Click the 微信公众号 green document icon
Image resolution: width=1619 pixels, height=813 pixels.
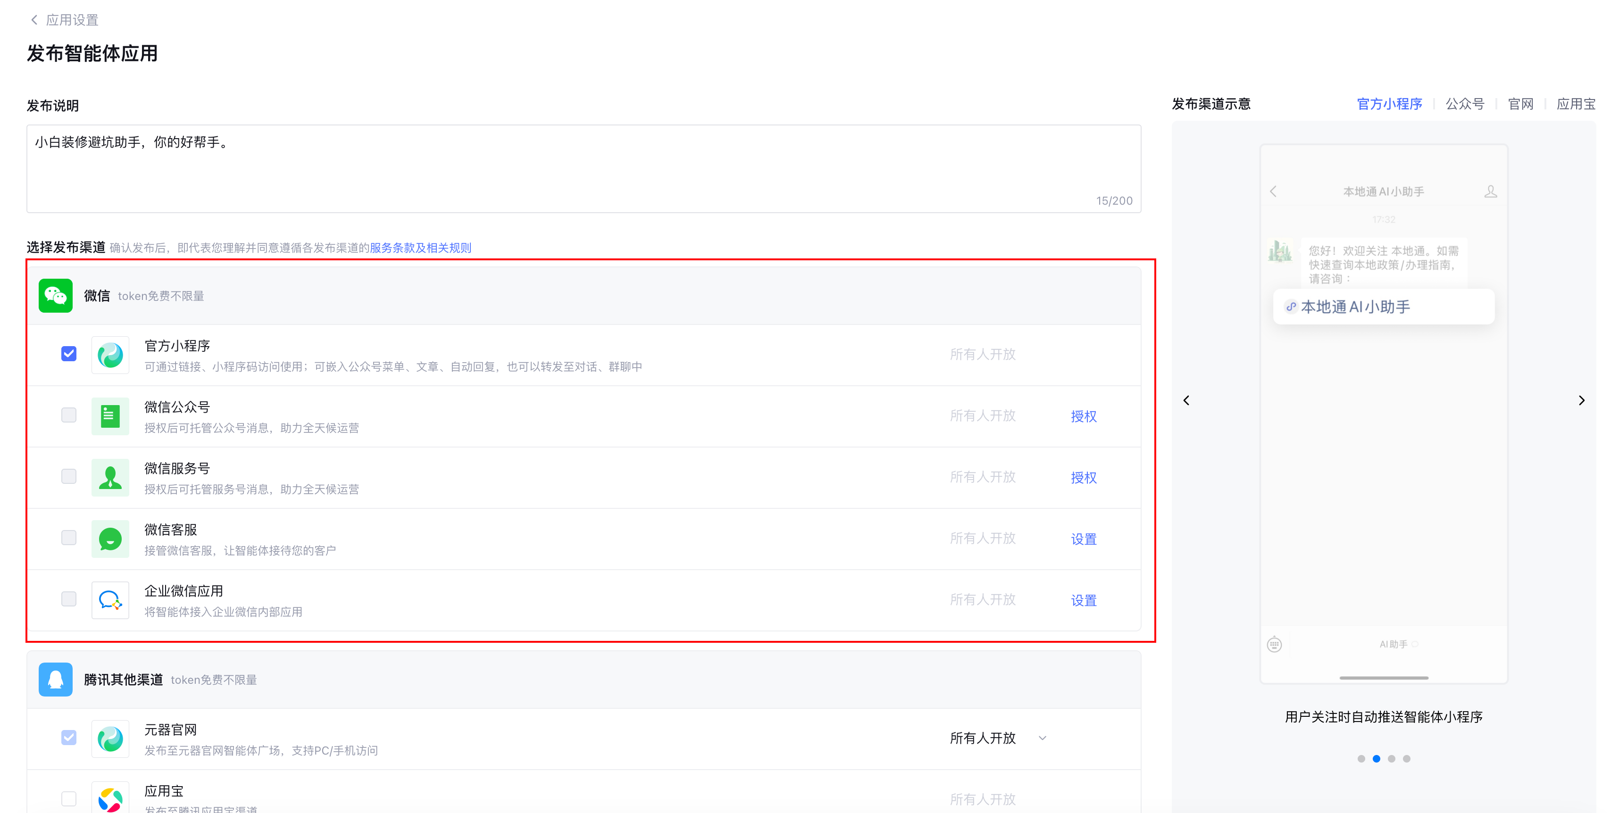pos(110,416)
